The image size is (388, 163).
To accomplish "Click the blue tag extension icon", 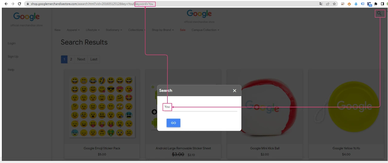I will [363, 4].
